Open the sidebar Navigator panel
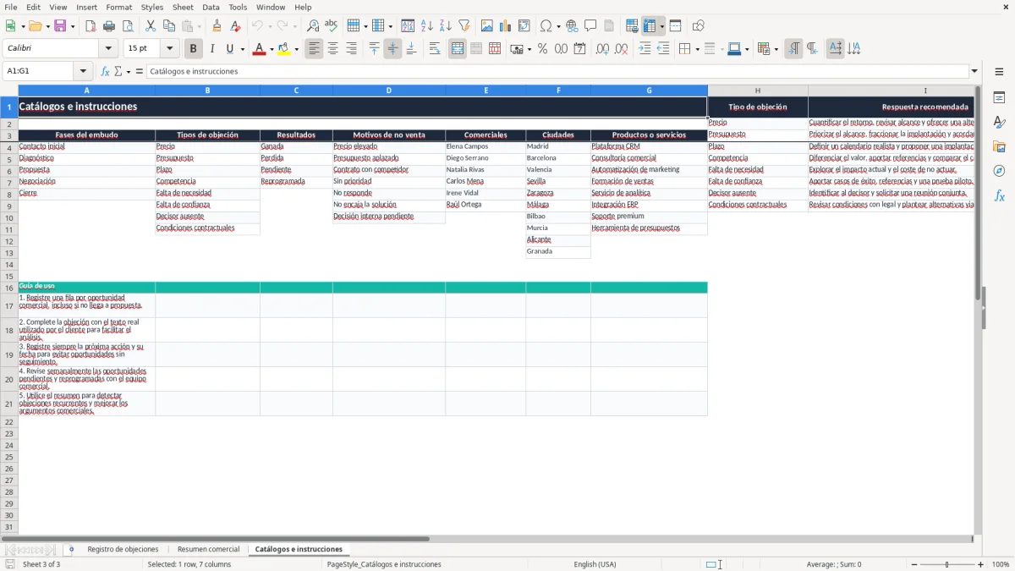 click(x=999, y=171)
